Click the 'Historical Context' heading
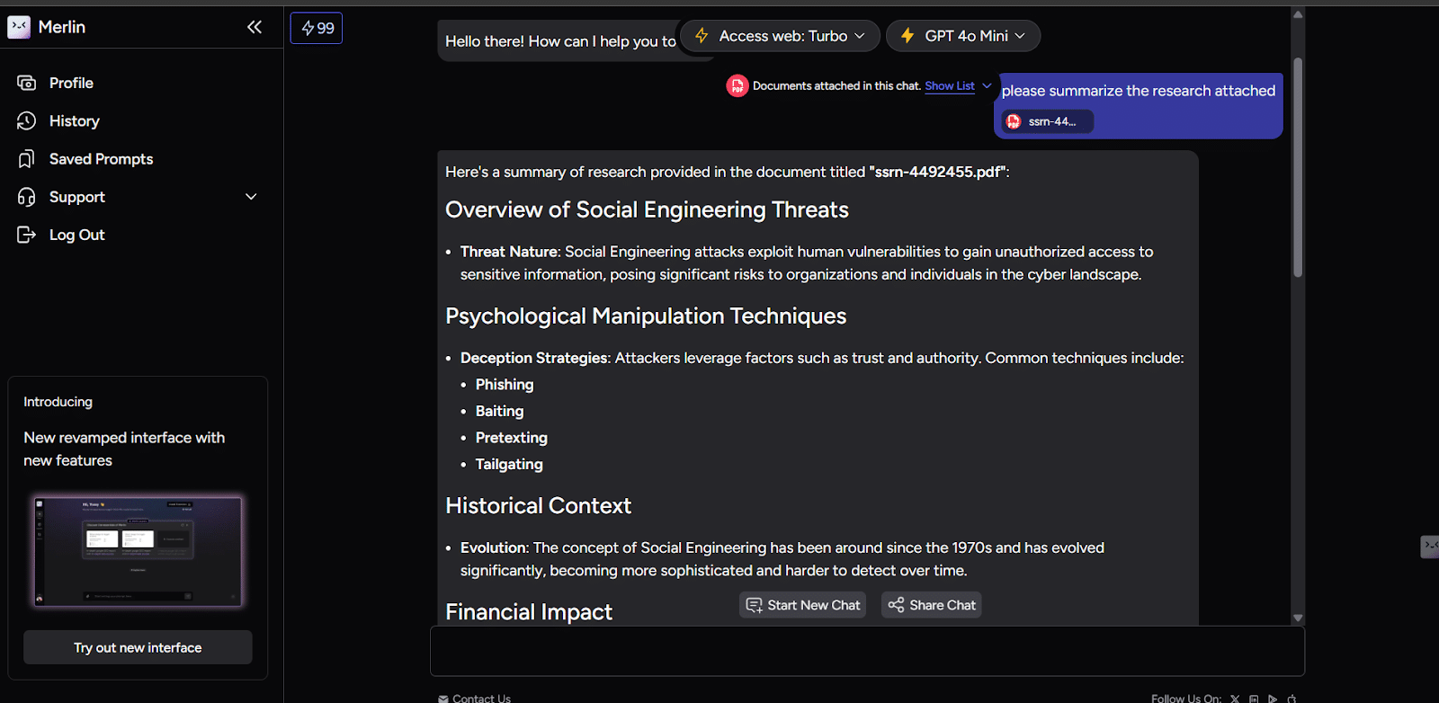This screenshot has width=1439, height=703. click(538, 506)
